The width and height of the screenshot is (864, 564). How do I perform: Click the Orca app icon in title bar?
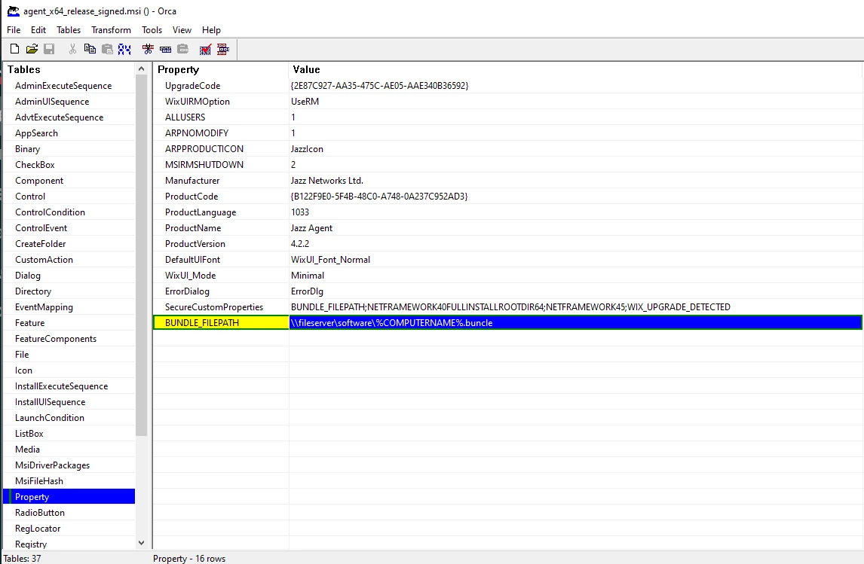pyautogui.click(x=14, y=11)
